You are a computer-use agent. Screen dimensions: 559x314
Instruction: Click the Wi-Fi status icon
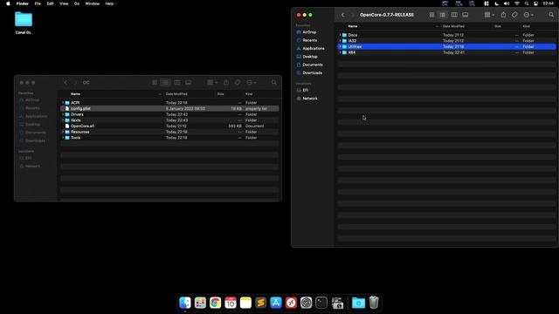click(x=516, y=3)
